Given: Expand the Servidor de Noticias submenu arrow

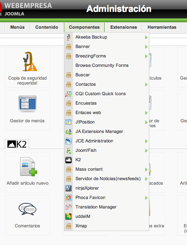Looking at the screenshot, I should coord(146,179).
